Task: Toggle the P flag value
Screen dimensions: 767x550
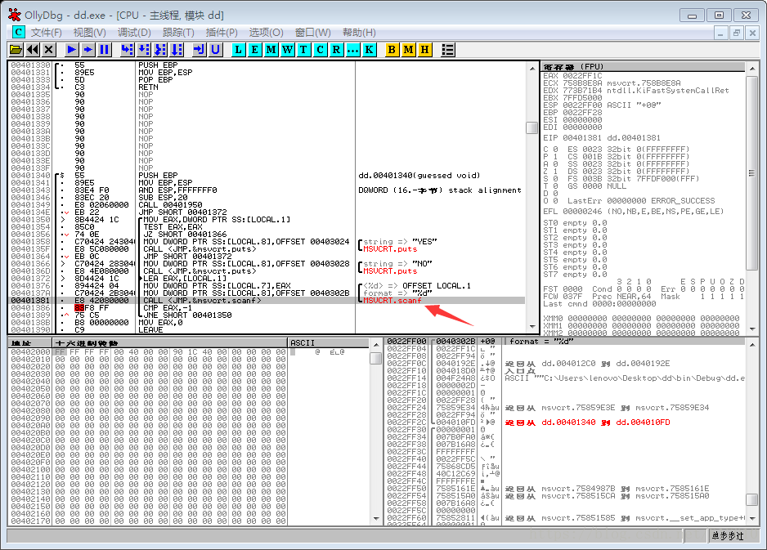Action: click(x=555, y=157)
